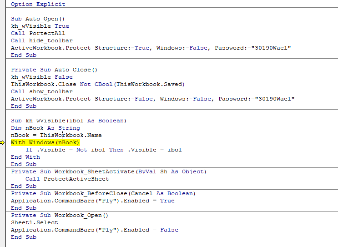338x247 pixels.
Task: Click the Workbook_BeforeClose procedure declaration
Action: pos(103,193)
